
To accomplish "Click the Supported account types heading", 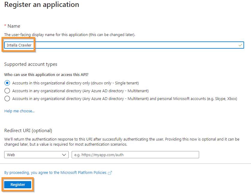I will pos(31,64).
